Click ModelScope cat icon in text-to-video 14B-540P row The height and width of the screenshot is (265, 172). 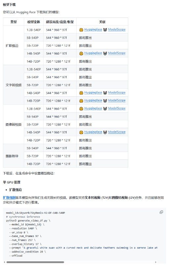(105, 93)
